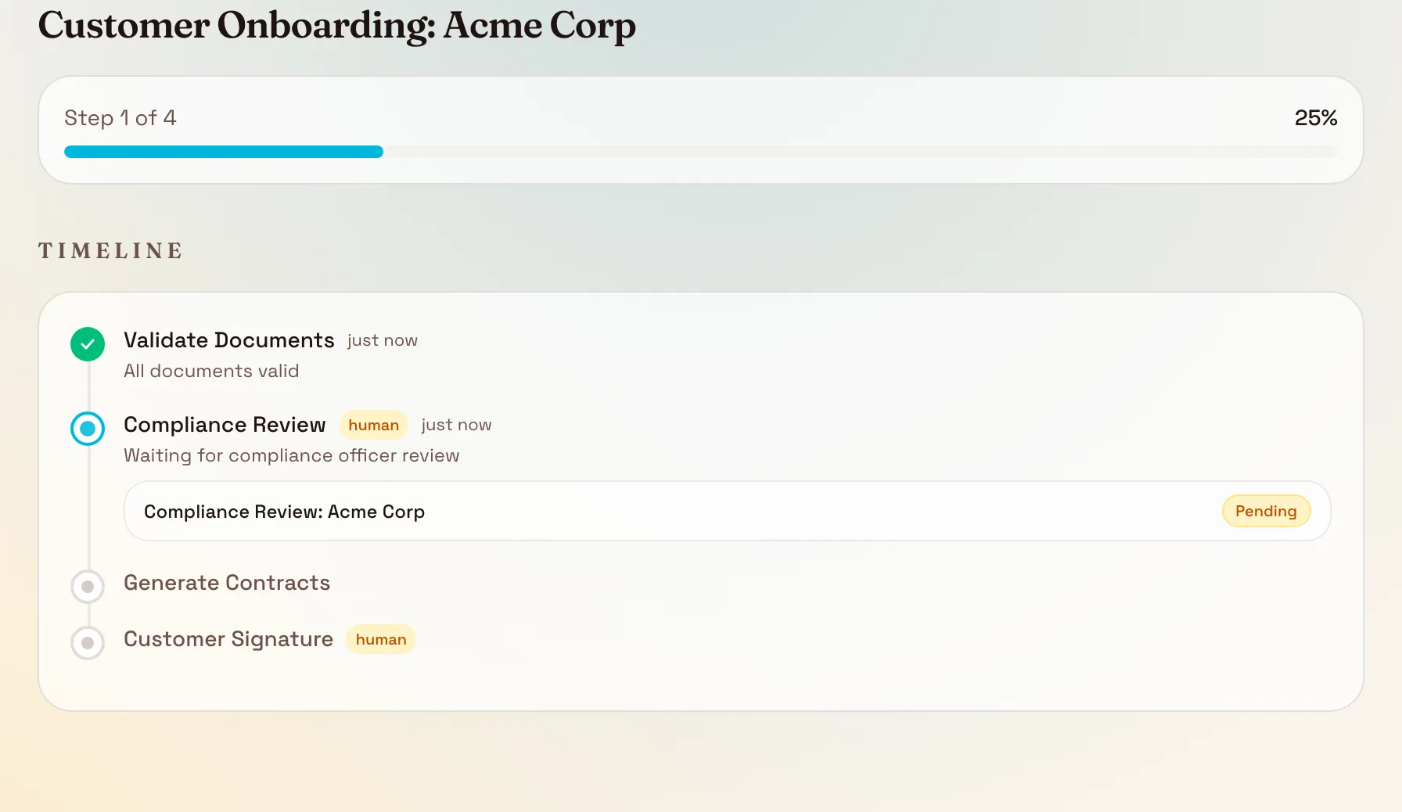
Task: Click the onboarding progress bar
Action: (700, 151)
